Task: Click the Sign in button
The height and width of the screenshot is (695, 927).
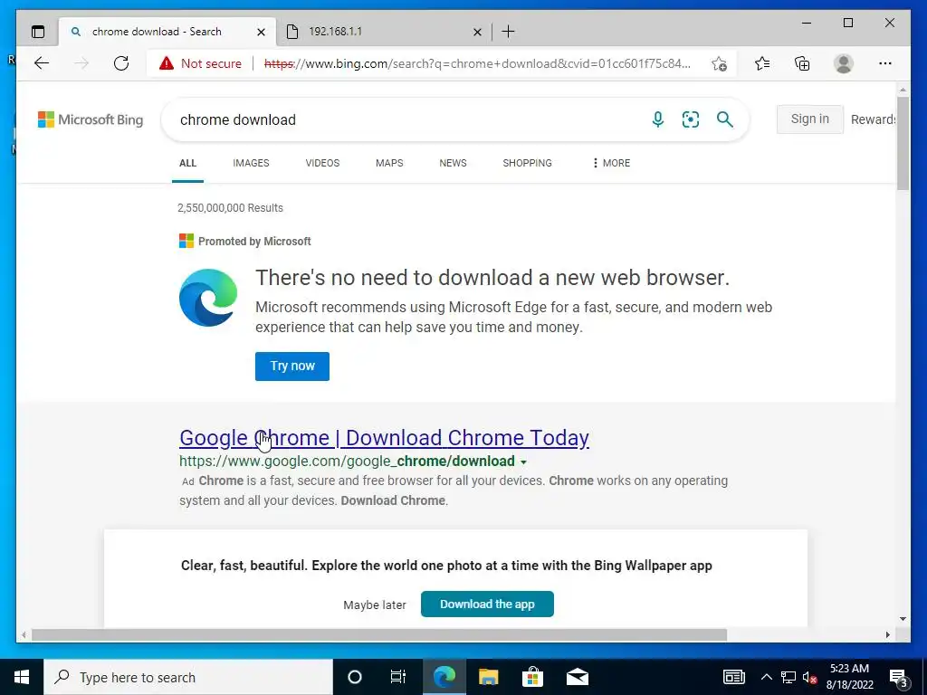Action: pyautogui.click(x=810, y=119)
